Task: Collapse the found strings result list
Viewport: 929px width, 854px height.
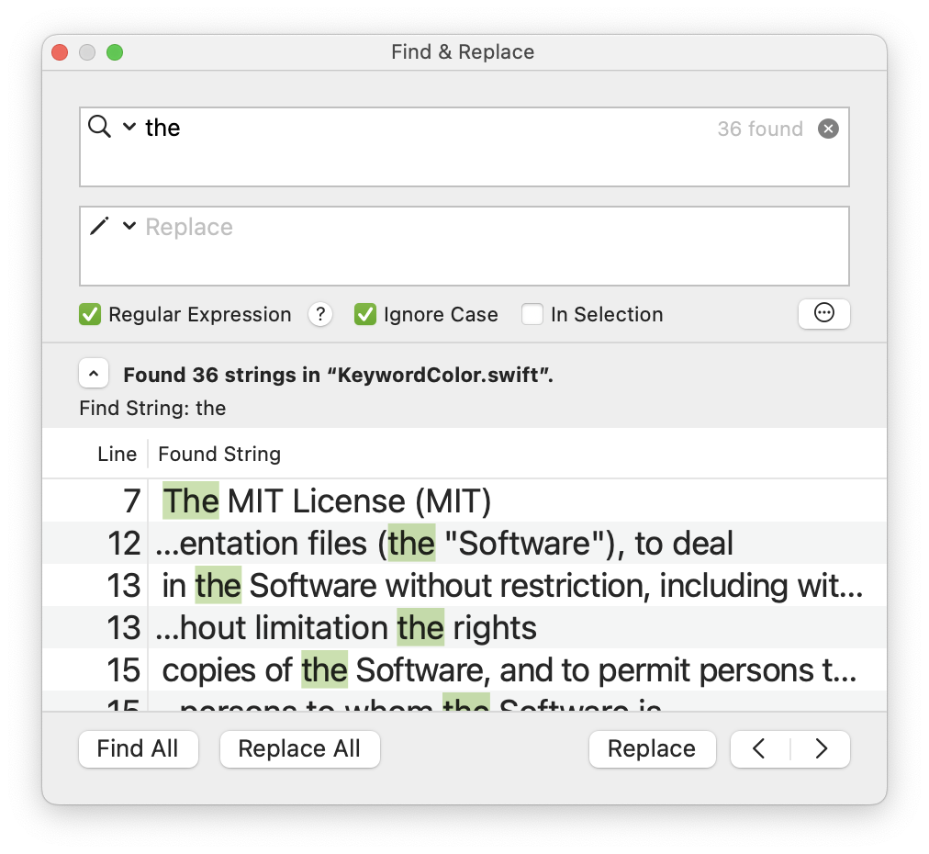Action: pos(94,373)
